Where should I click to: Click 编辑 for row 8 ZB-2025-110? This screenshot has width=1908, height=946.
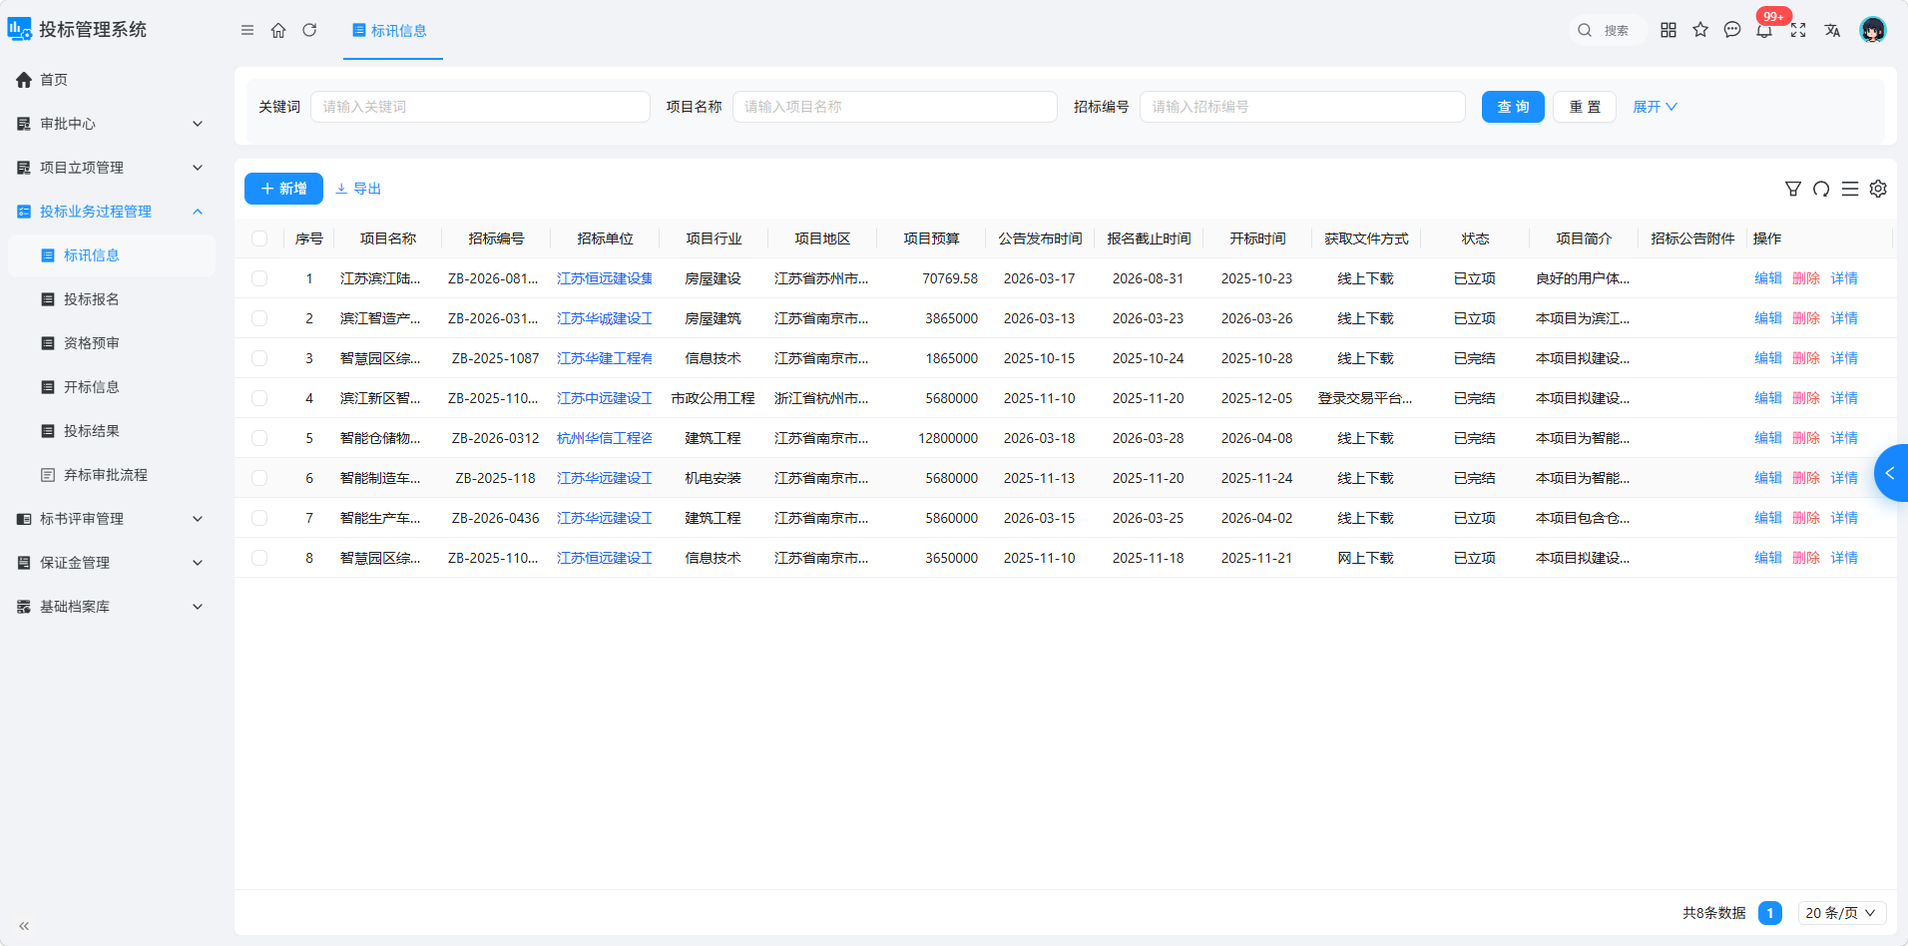[x=1768, y=558]
